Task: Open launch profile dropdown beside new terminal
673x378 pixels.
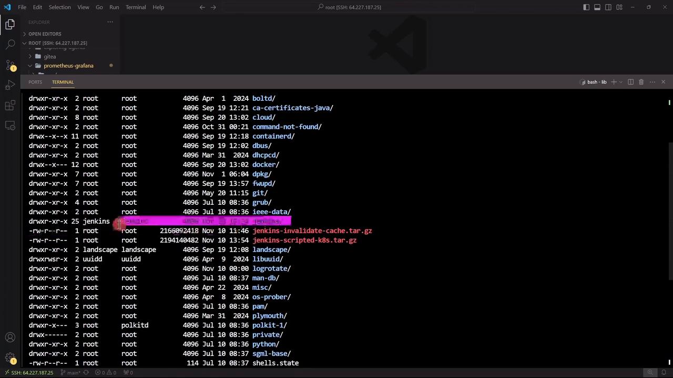Action: point(620,82)
